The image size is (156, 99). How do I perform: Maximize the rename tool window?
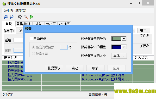click(138, 3)
